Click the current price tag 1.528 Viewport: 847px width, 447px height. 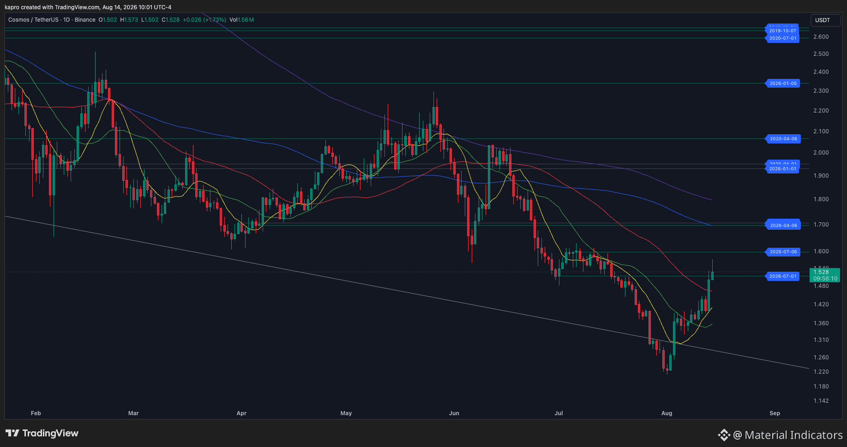coord(825,275)
